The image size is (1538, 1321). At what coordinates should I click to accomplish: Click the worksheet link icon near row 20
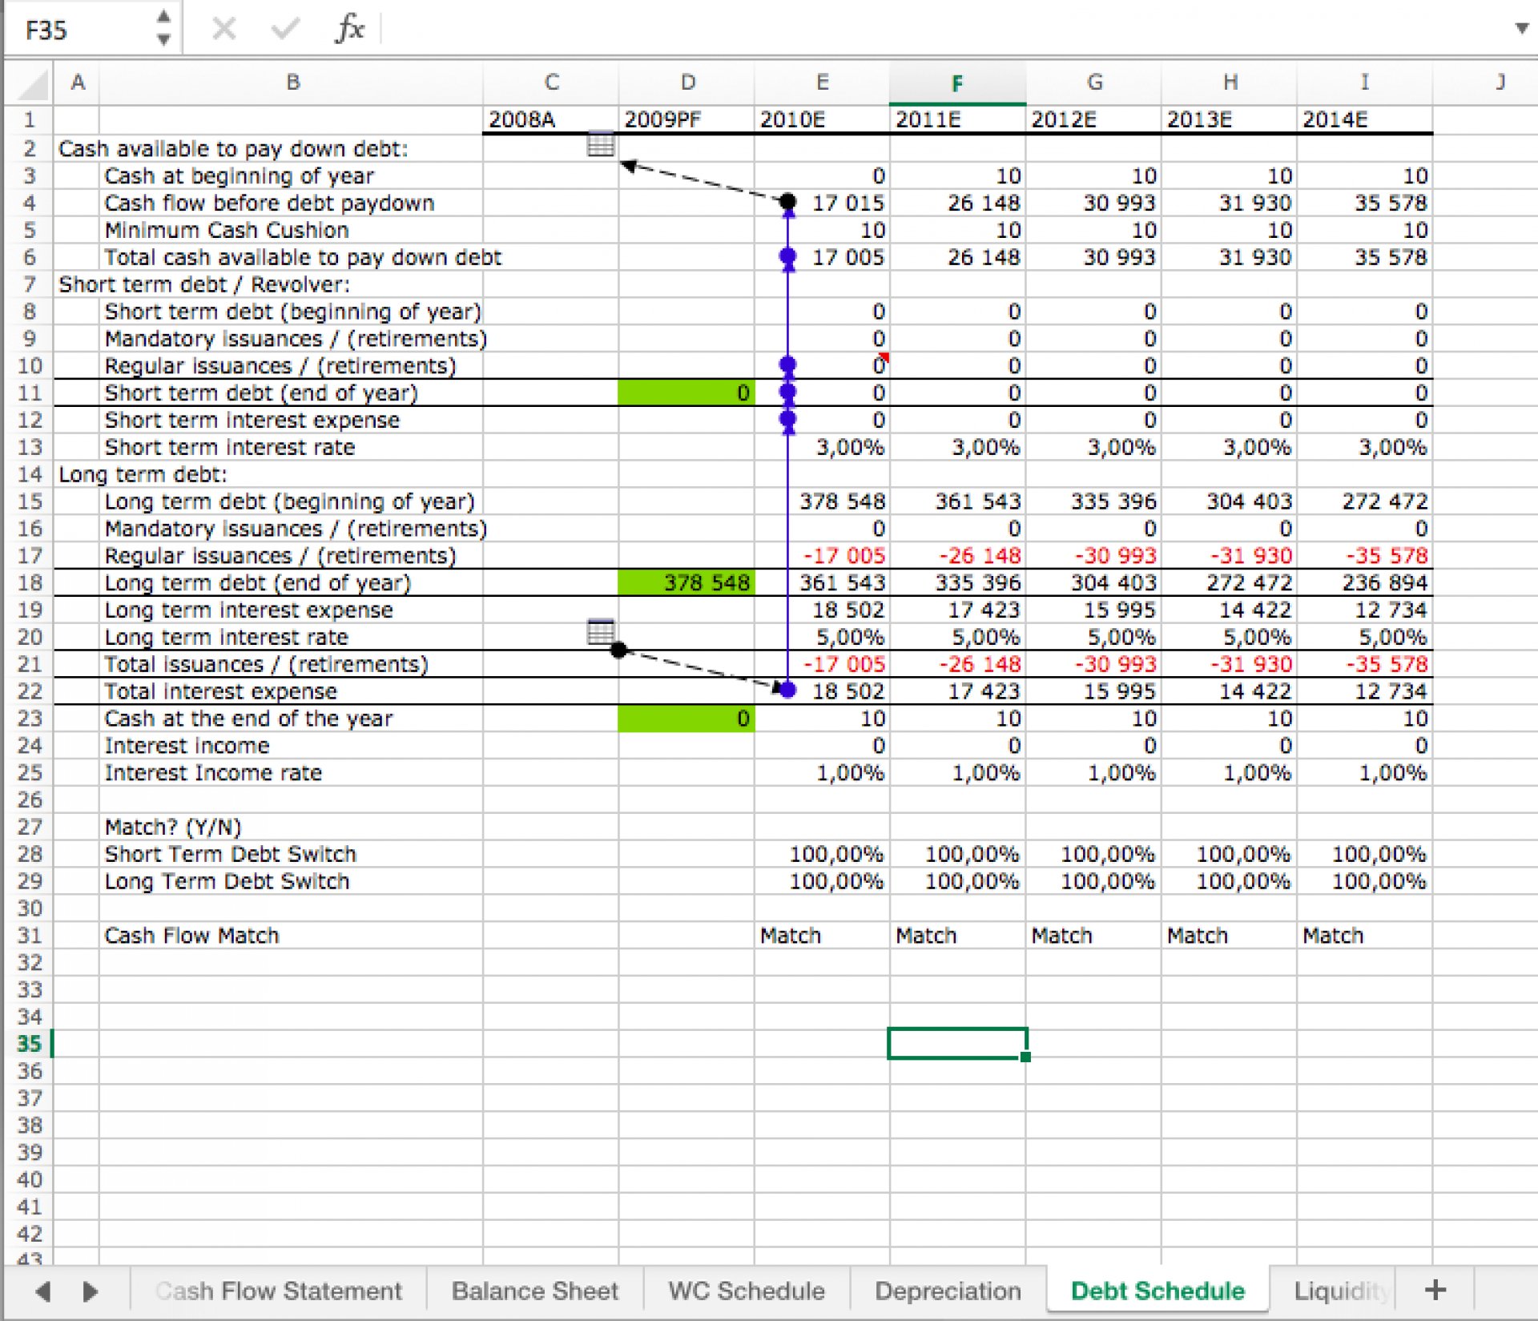tap(601, 632)
